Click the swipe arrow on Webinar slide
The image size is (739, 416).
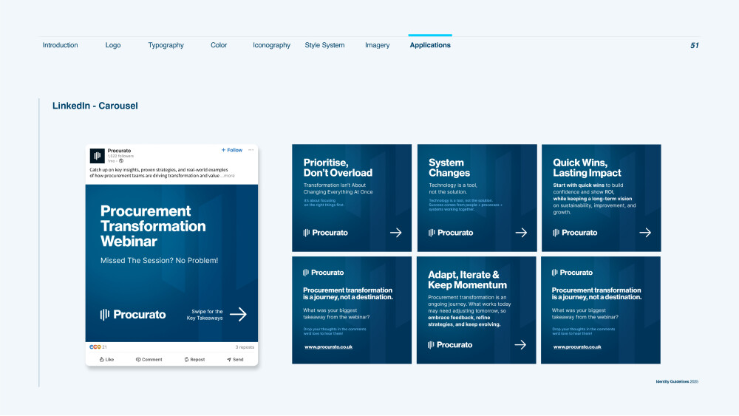pyautogui.click(x=239, y=314)
